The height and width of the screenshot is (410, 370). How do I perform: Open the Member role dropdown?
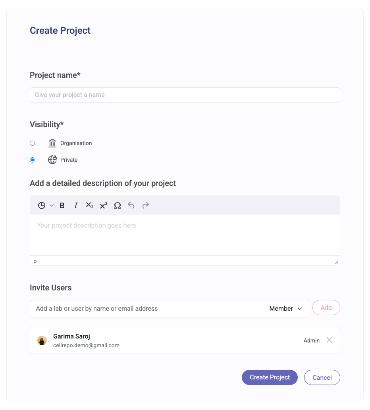(285, 308)
